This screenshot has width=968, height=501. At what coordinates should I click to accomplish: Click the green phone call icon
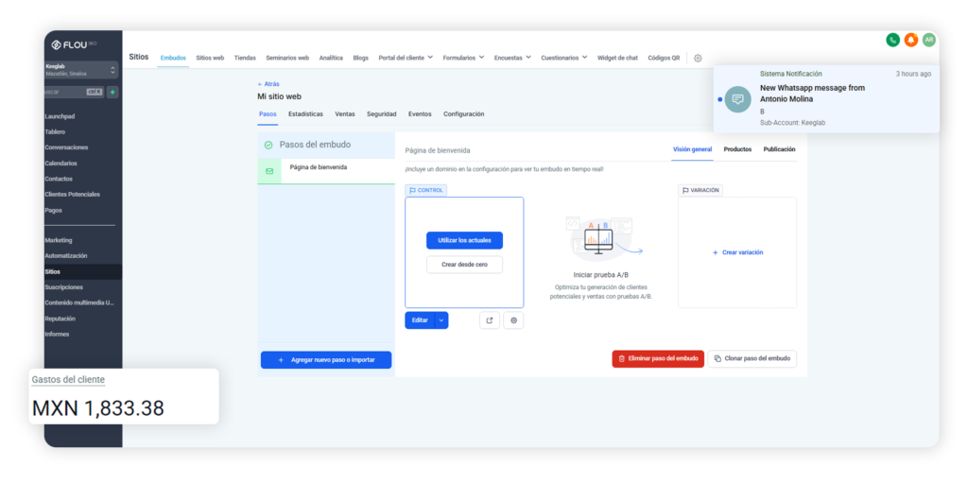pos(892,40)
